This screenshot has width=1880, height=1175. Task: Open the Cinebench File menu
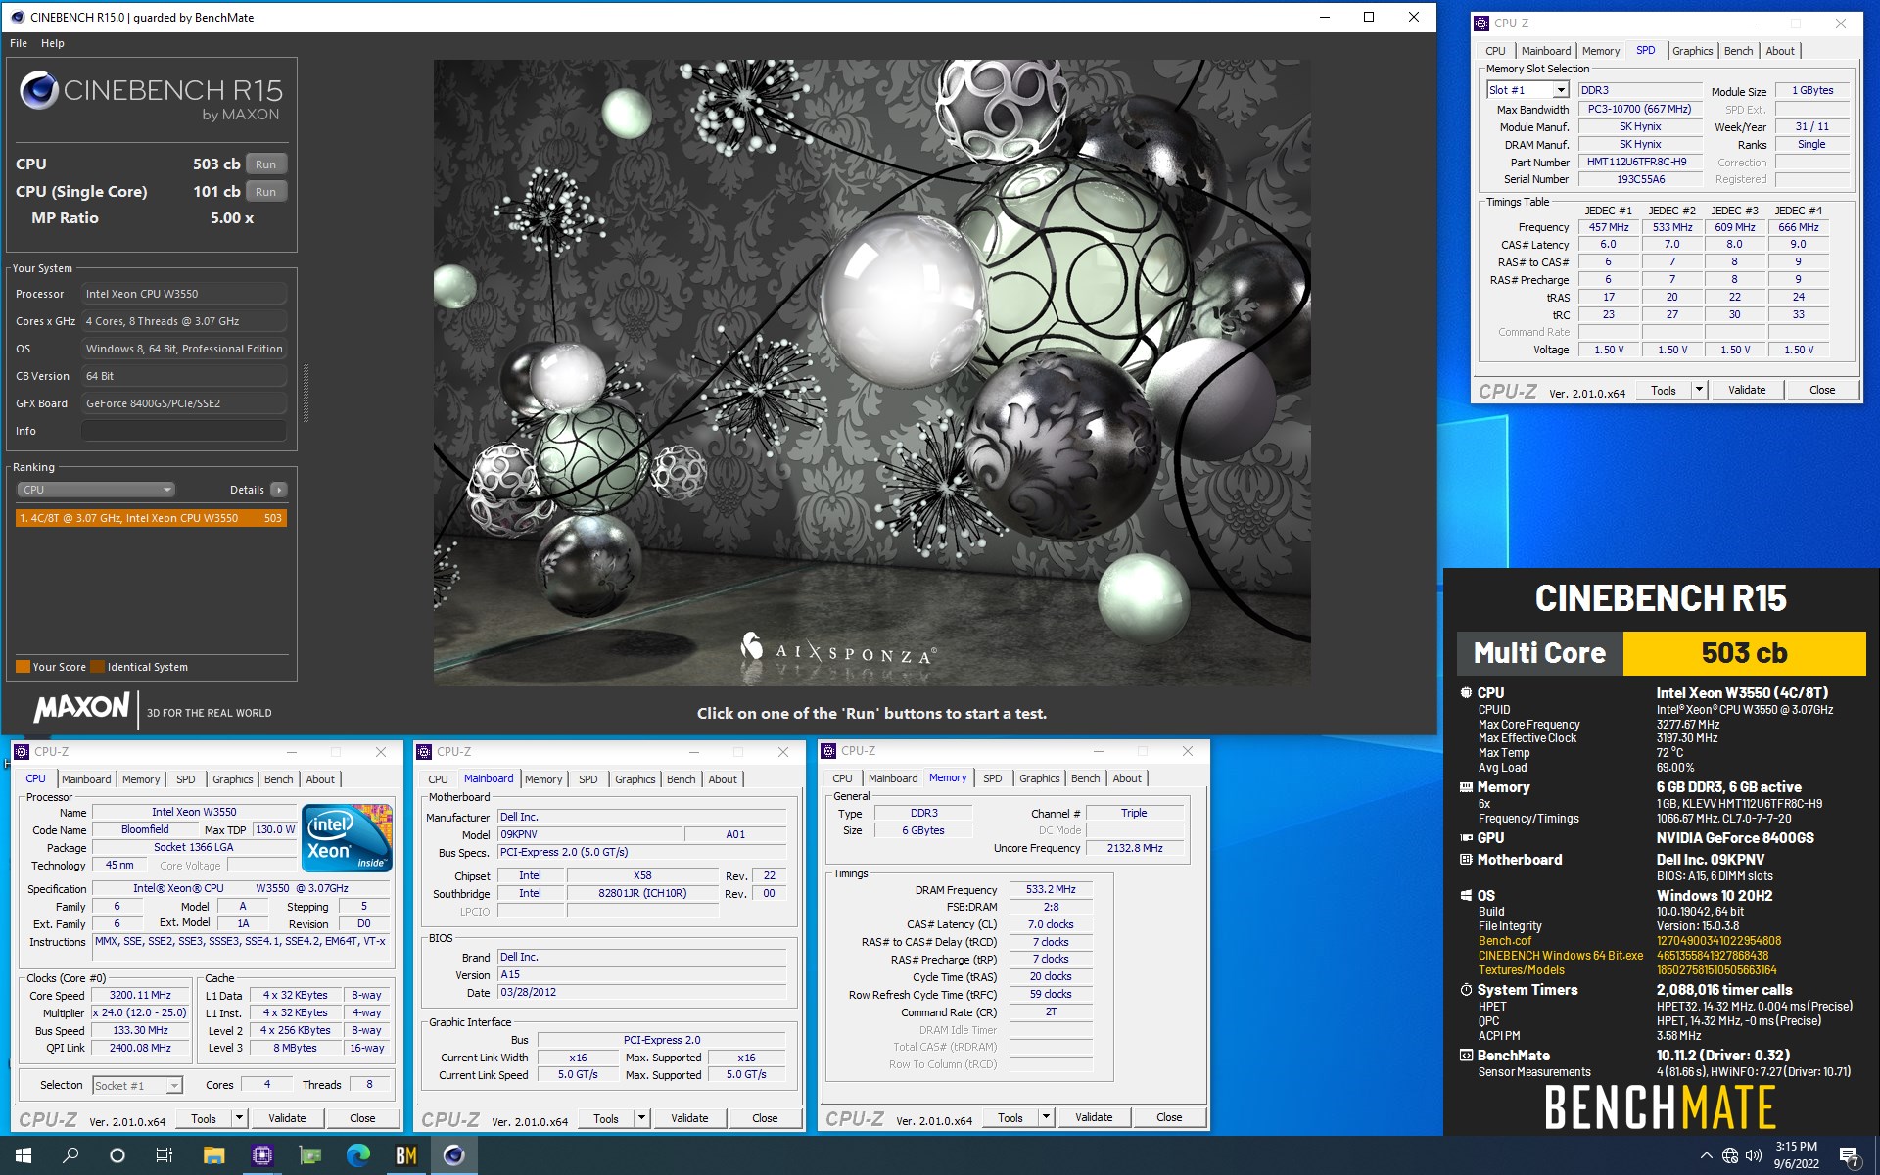click(19, 43)
